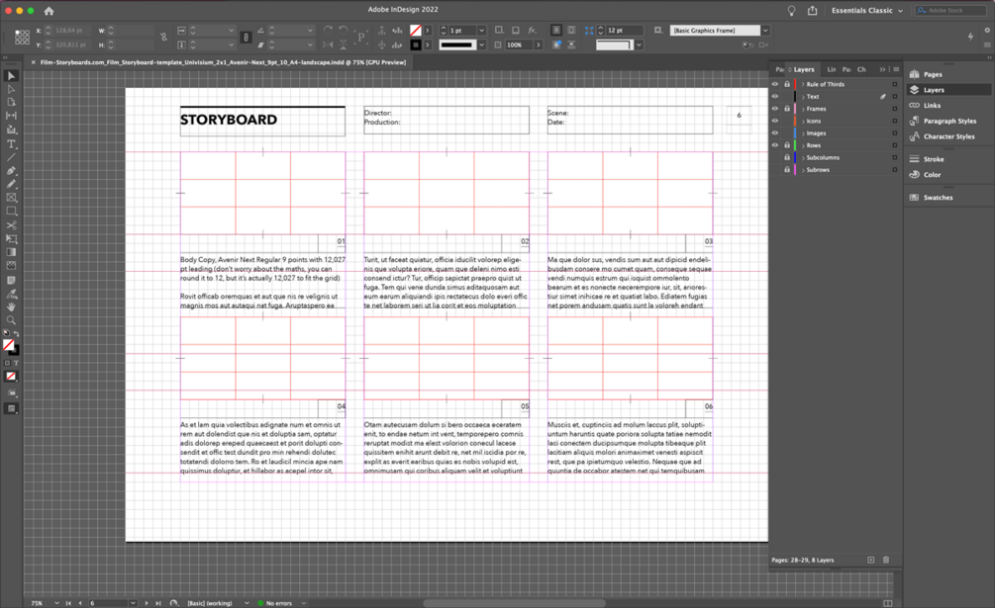Viewport: 995px width, 608px height.
Task: Click the fill none swatch in control bar
Action: pyautogui.click(x=416, y=31)
